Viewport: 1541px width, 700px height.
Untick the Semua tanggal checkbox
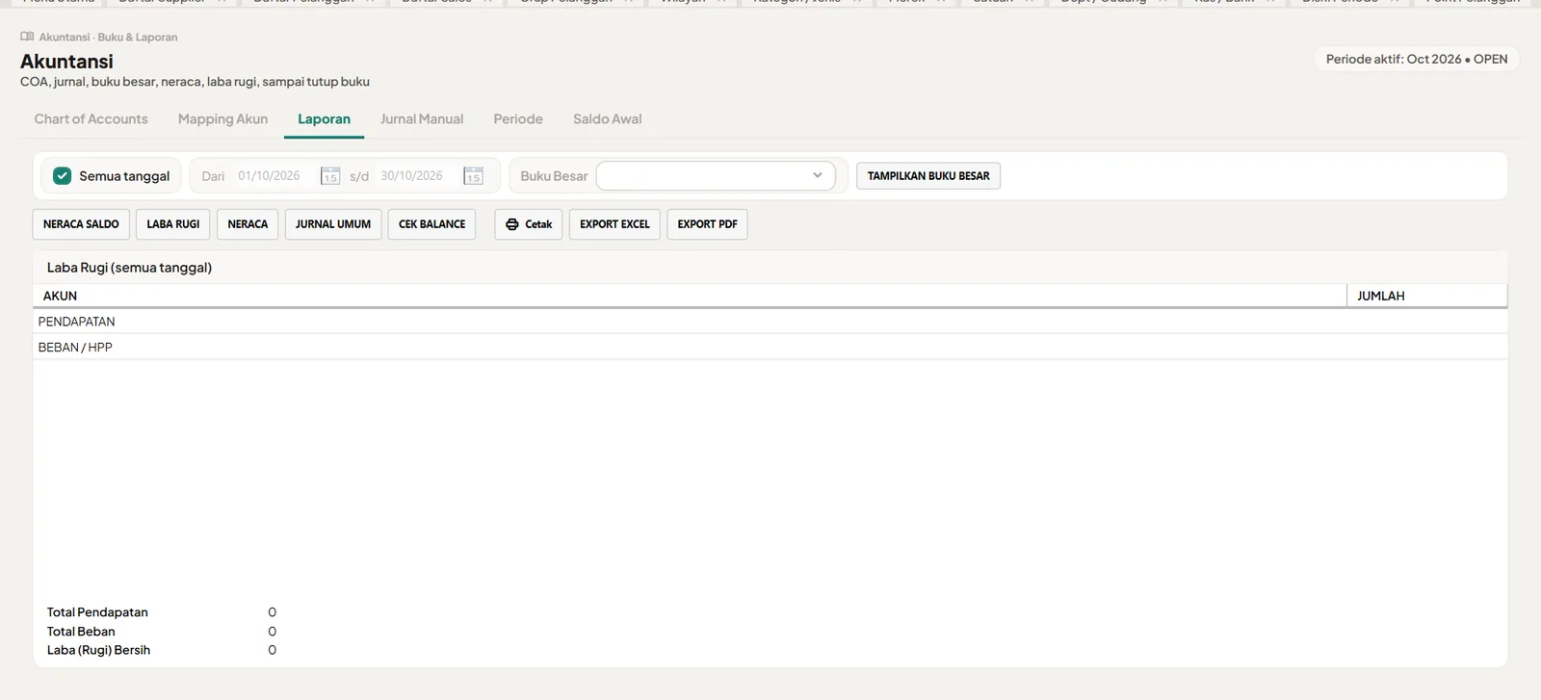(63, 176)
